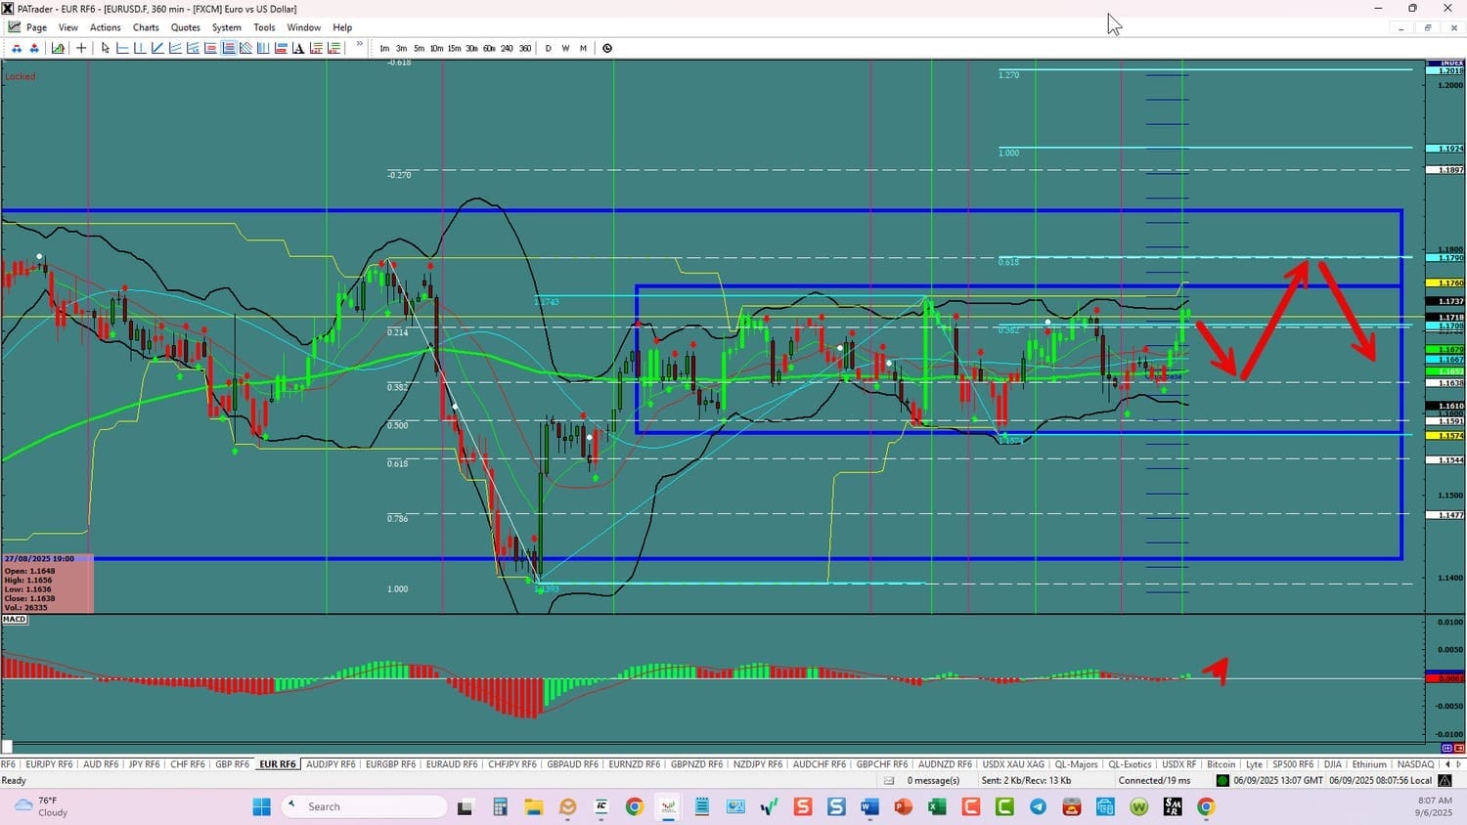Screen dimensions: 1467x825
Task: Choose the horizontal line drawing tool
Action: (122, 48)
